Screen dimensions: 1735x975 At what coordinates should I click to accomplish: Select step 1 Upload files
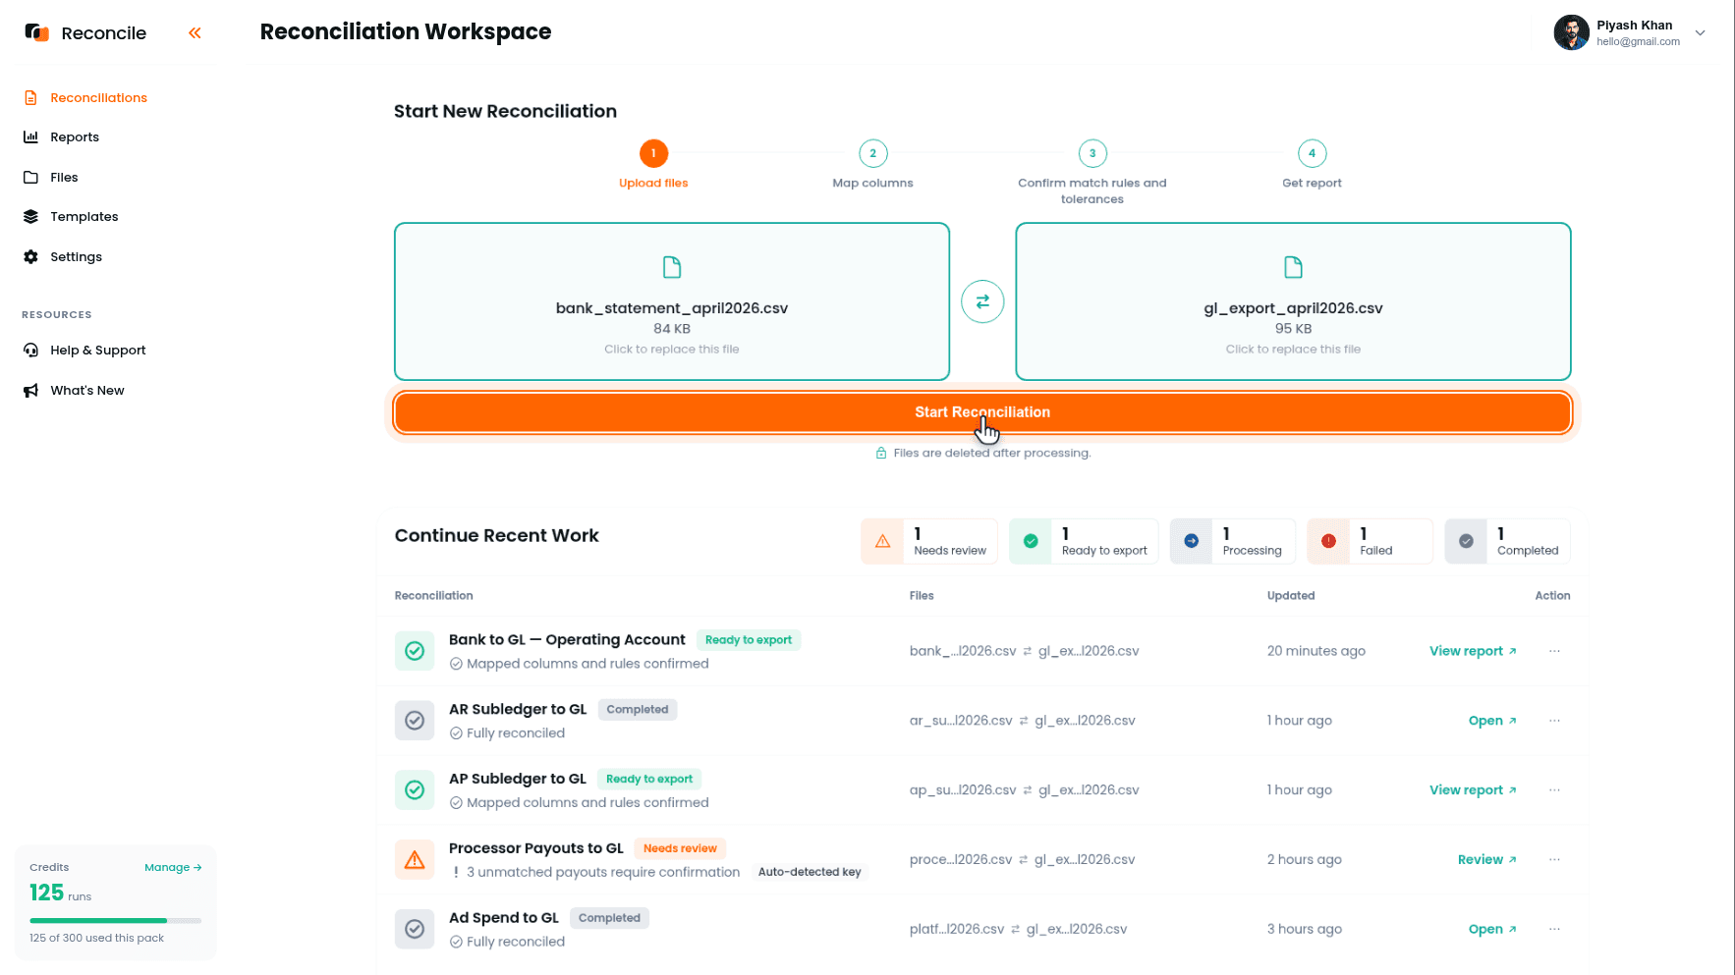[653, 153]
